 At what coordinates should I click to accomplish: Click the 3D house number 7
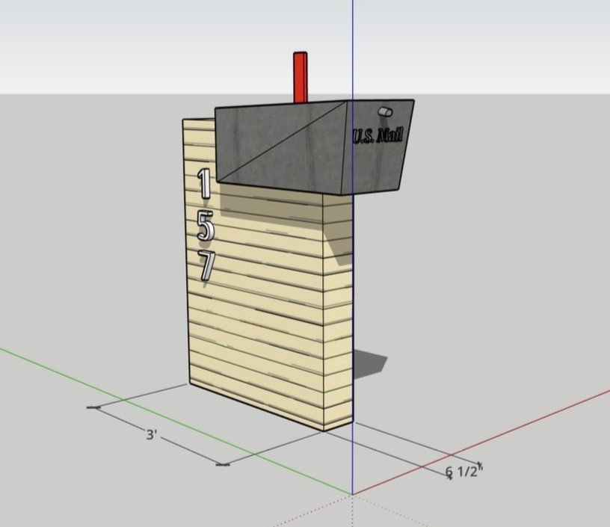click(x=206, y=266)
